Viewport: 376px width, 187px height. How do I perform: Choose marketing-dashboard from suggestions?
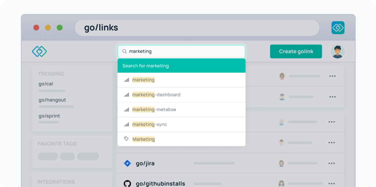[181, 95]
